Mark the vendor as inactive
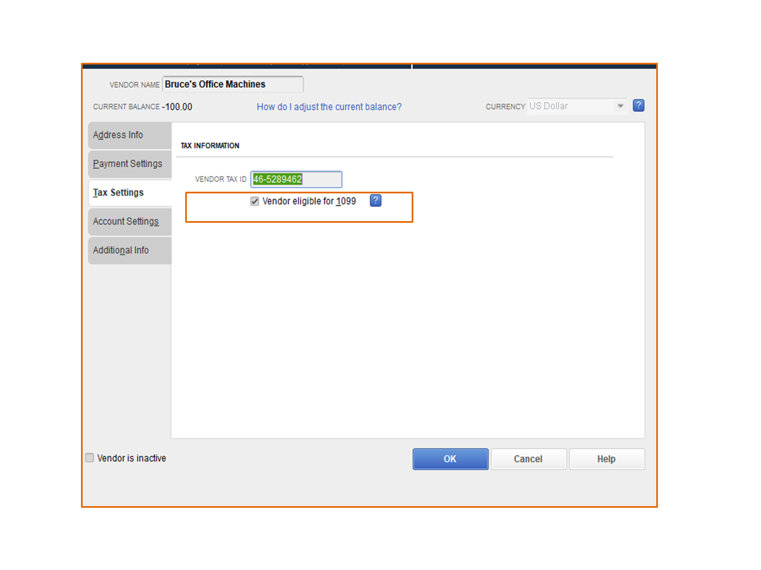 tap(89, 457)
